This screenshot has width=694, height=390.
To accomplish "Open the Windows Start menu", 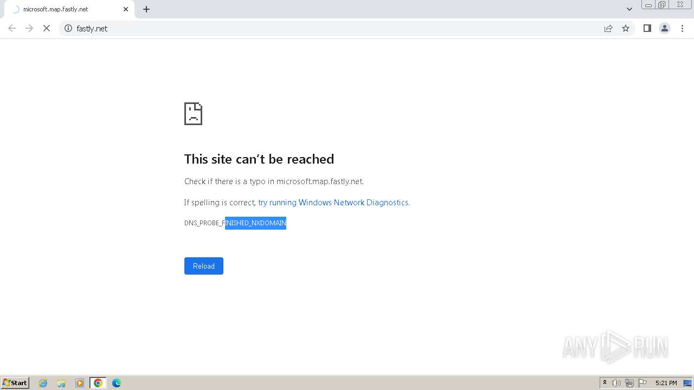I will pos(15,383).
